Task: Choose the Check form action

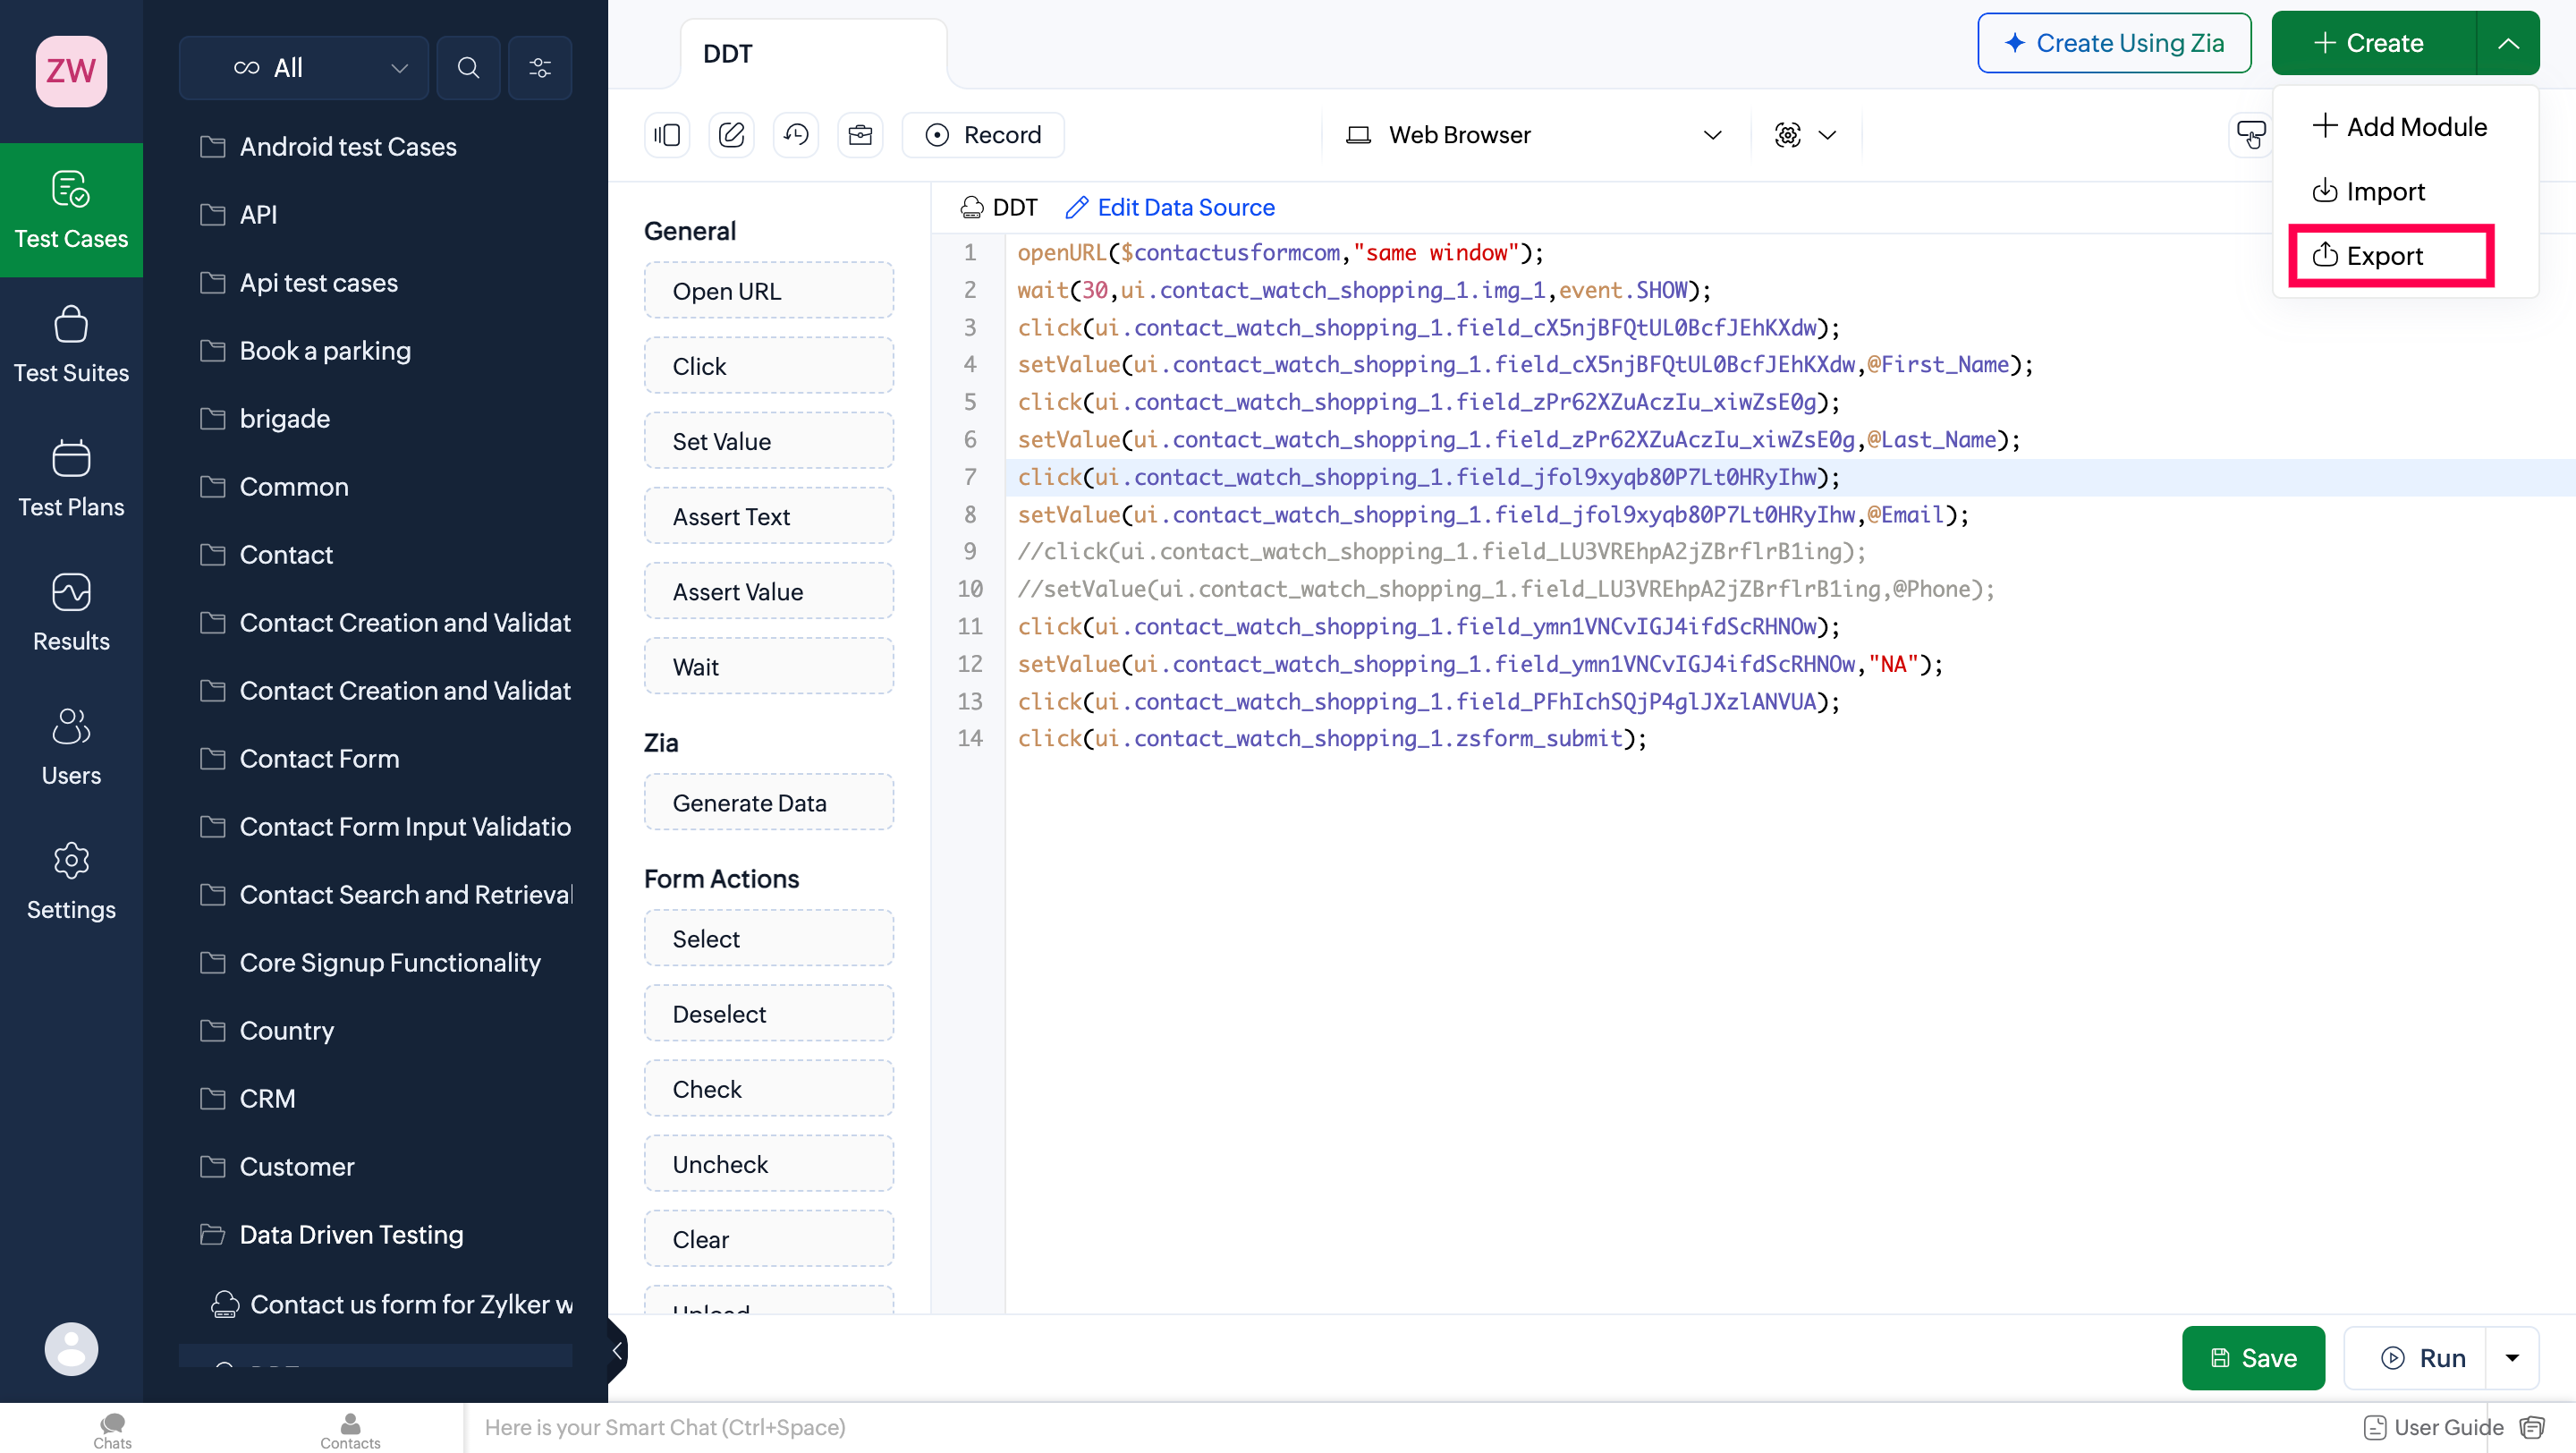Action: pyautogui.click(x=769, y=1088)
